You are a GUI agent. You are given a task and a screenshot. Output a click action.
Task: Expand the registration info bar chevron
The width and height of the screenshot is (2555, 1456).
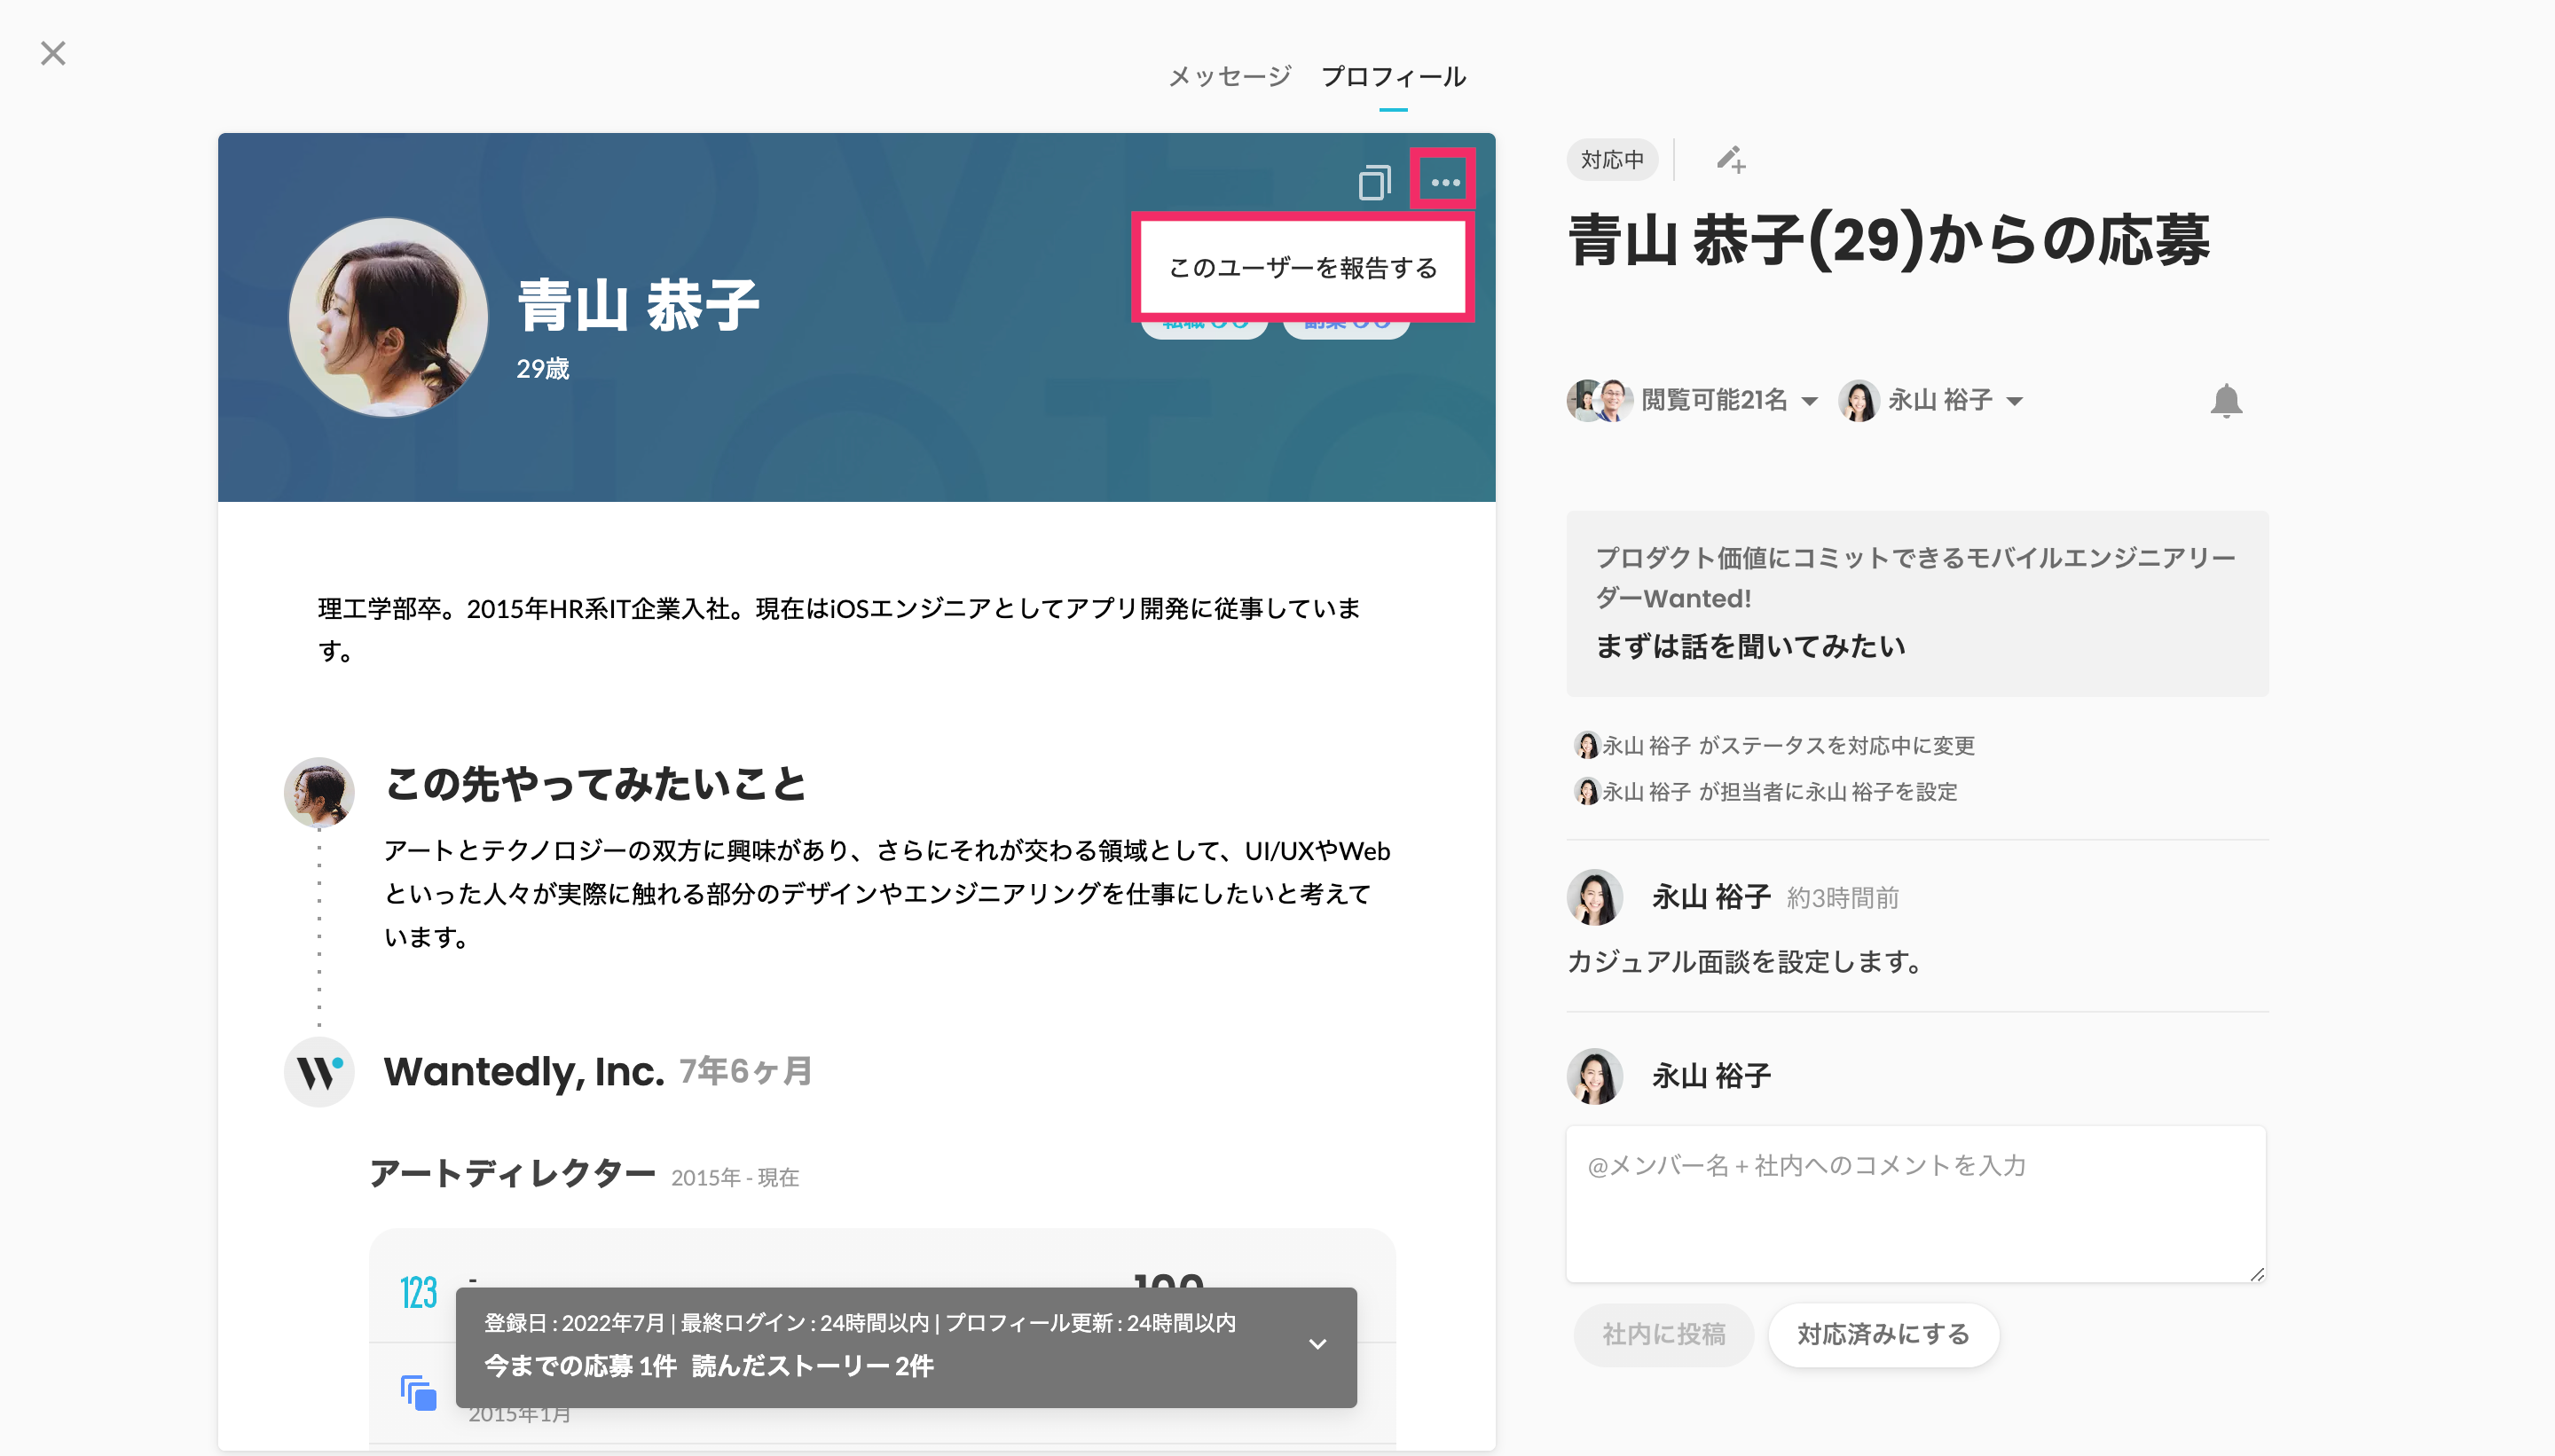(x=1317, y=1344)
